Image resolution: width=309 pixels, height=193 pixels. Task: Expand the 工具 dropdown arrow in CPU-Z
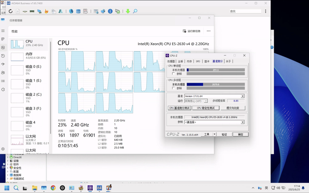[215, 135]
